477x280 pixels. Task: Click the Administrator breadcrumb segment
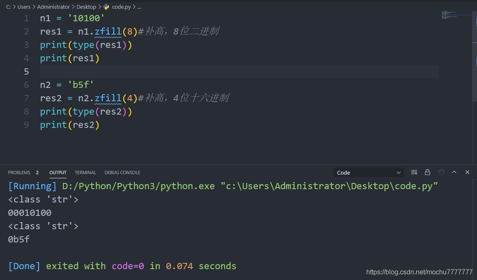[54, 7]
